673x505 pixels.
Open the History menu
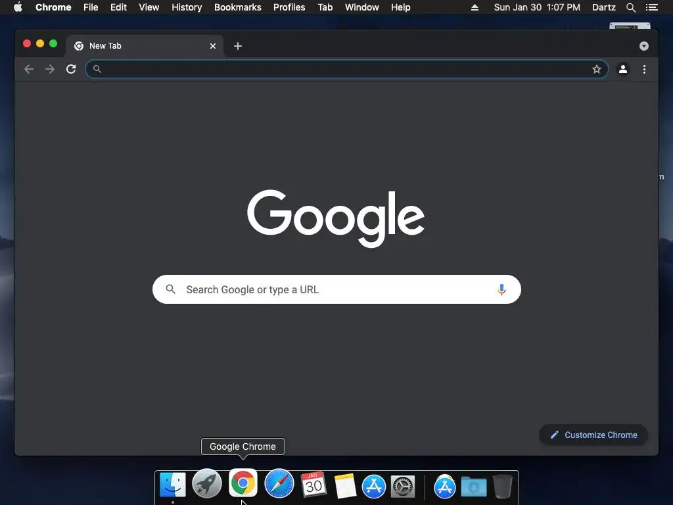click(187, 7)
